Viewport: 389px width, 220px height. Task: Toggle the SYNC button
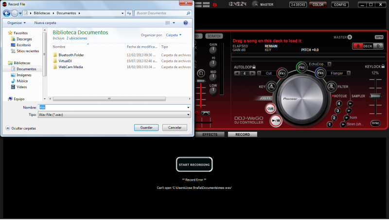click(x=375, y=123)
